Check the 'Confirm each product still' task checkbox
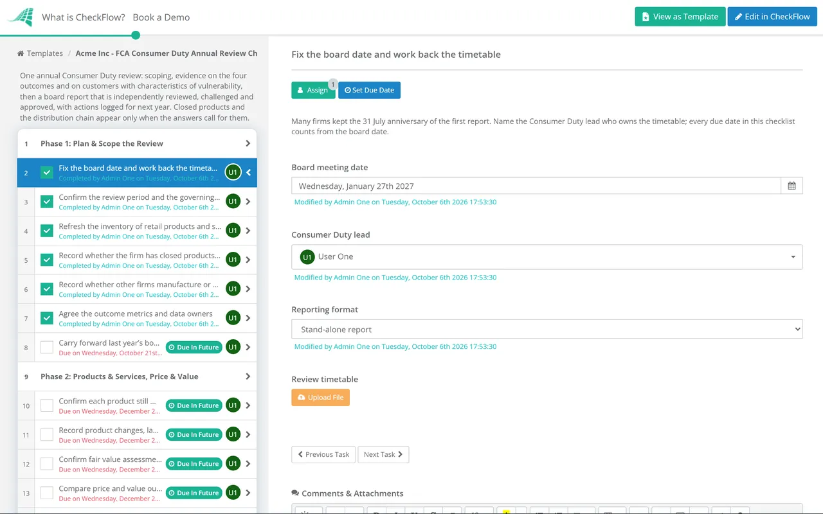The height and width of the screenshot is (514, 823). tap(47, 405)
